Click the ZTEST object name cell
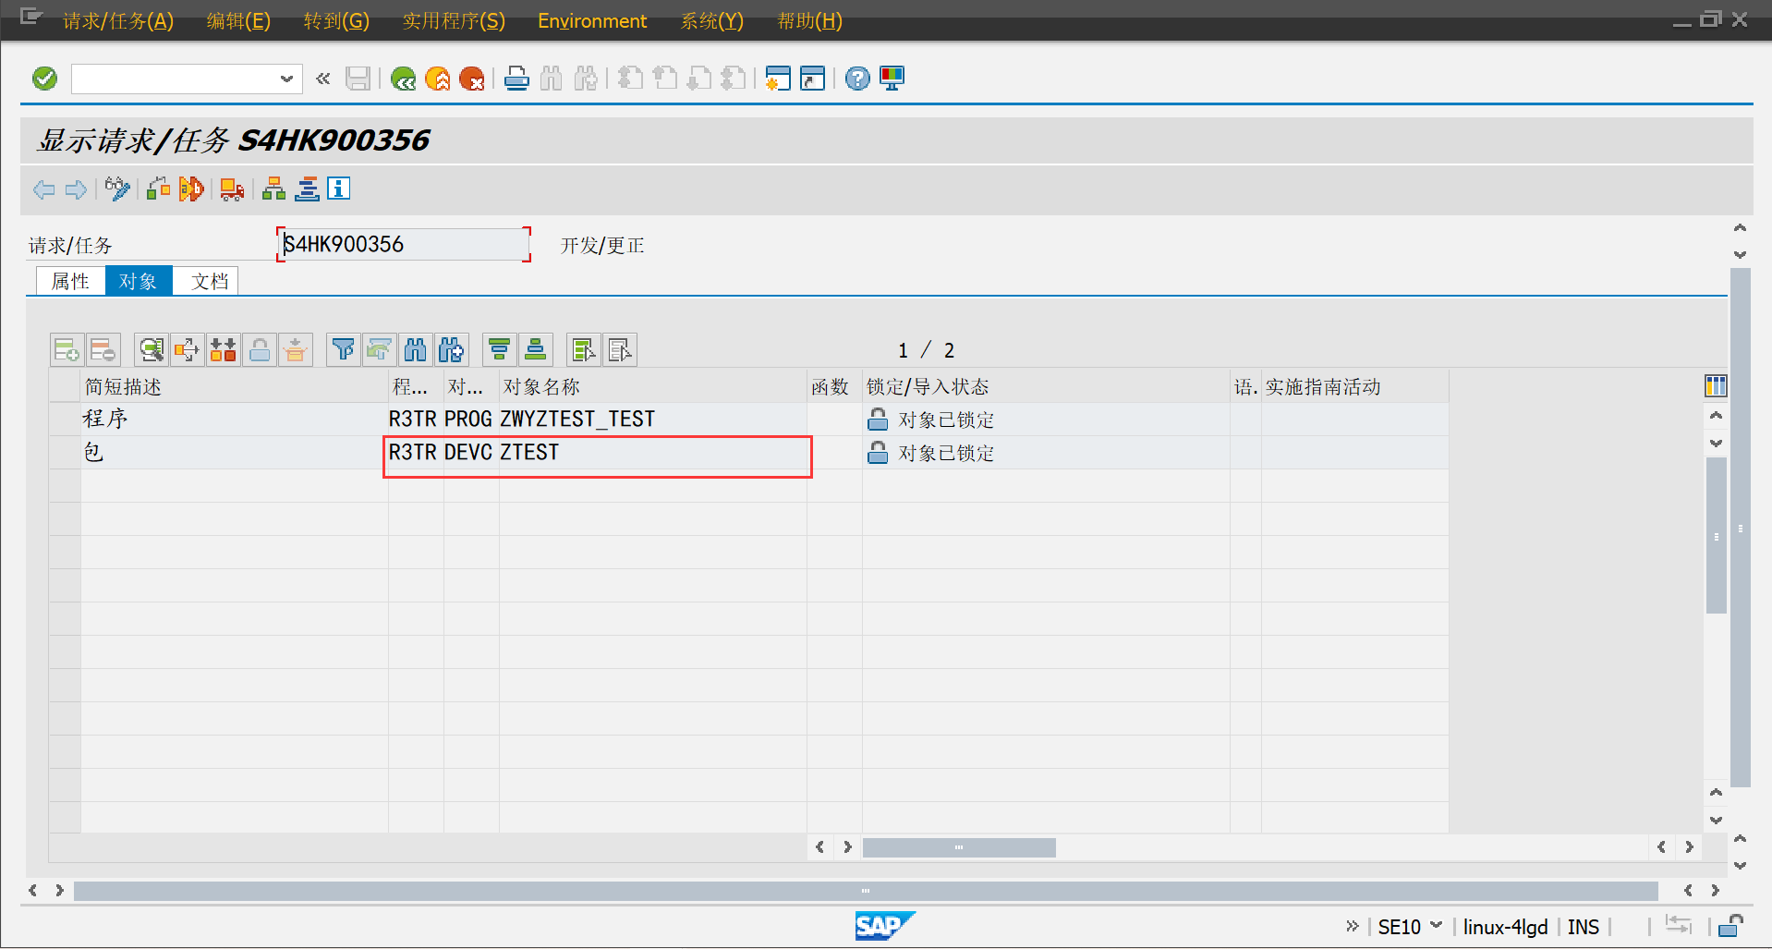 (x=652, y=453)
